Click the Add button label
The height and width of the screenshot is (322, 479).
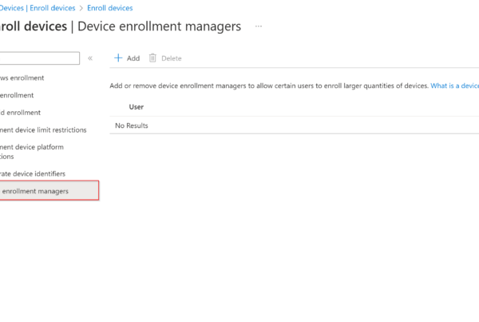coord(133,58)
